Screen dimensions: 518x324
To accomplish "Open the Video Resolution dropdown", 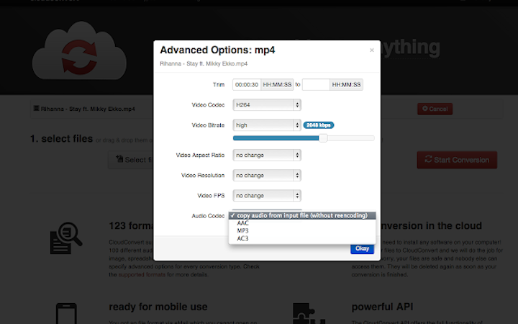I will click(267, 175).
